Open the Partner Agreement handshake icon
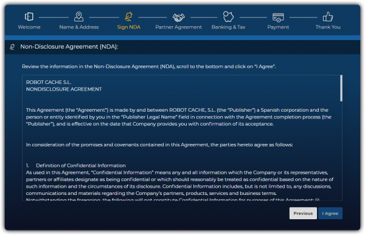This screenshot has height=235, width=365. coord(178,17)
